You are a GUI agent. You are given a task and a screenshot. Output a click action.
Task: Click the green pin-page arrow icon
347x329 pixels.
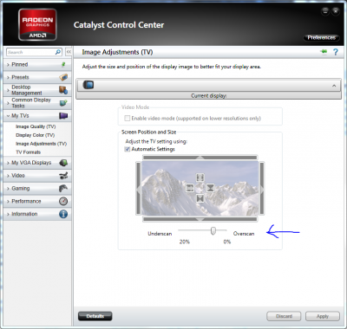coord(324,52)
